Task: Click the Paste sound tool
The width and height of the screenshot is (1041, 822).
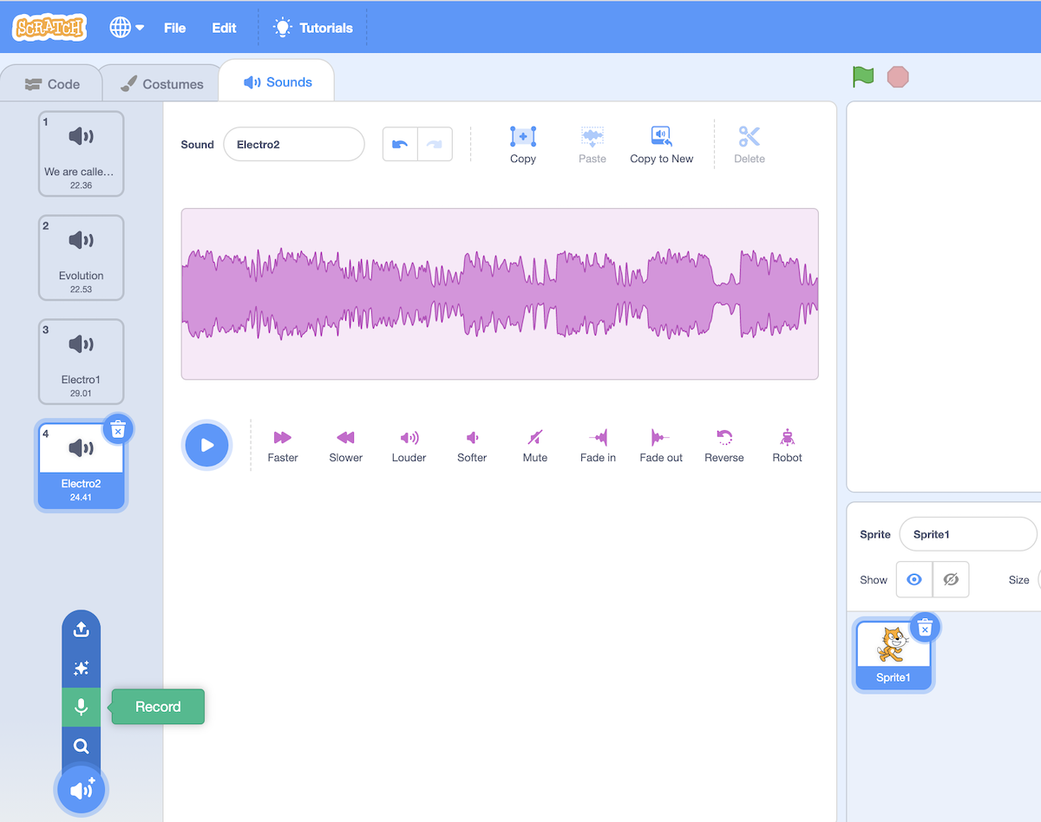Action: pyautogui.click(x=593, y=145)
